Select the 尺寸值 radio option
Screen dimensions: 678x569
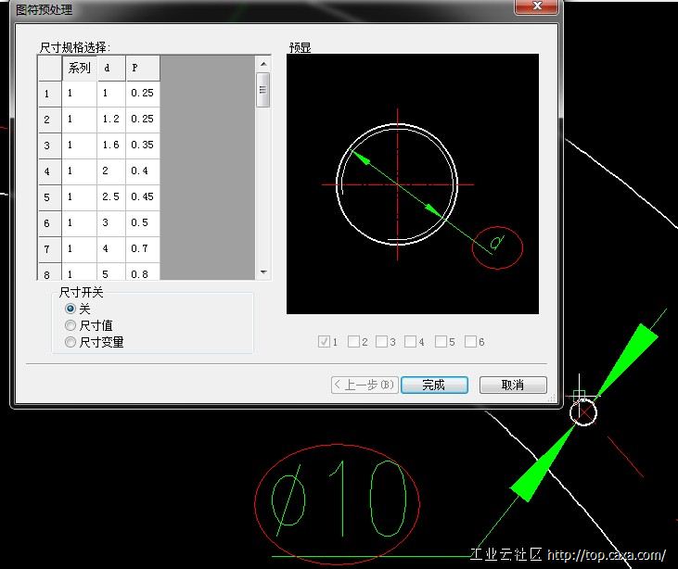70,325
